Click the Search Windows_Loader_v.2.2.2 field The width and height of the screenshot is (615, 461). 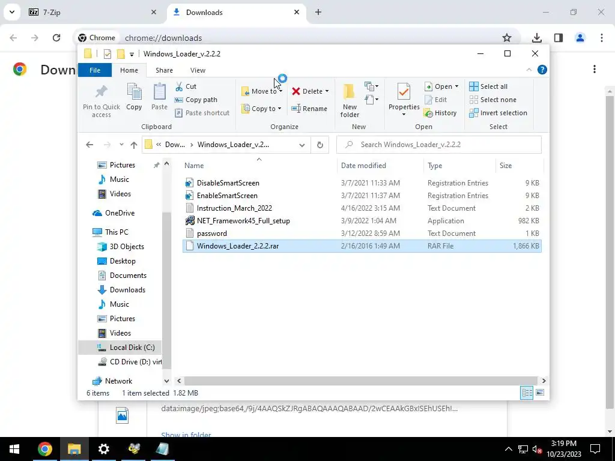point(439,145)
